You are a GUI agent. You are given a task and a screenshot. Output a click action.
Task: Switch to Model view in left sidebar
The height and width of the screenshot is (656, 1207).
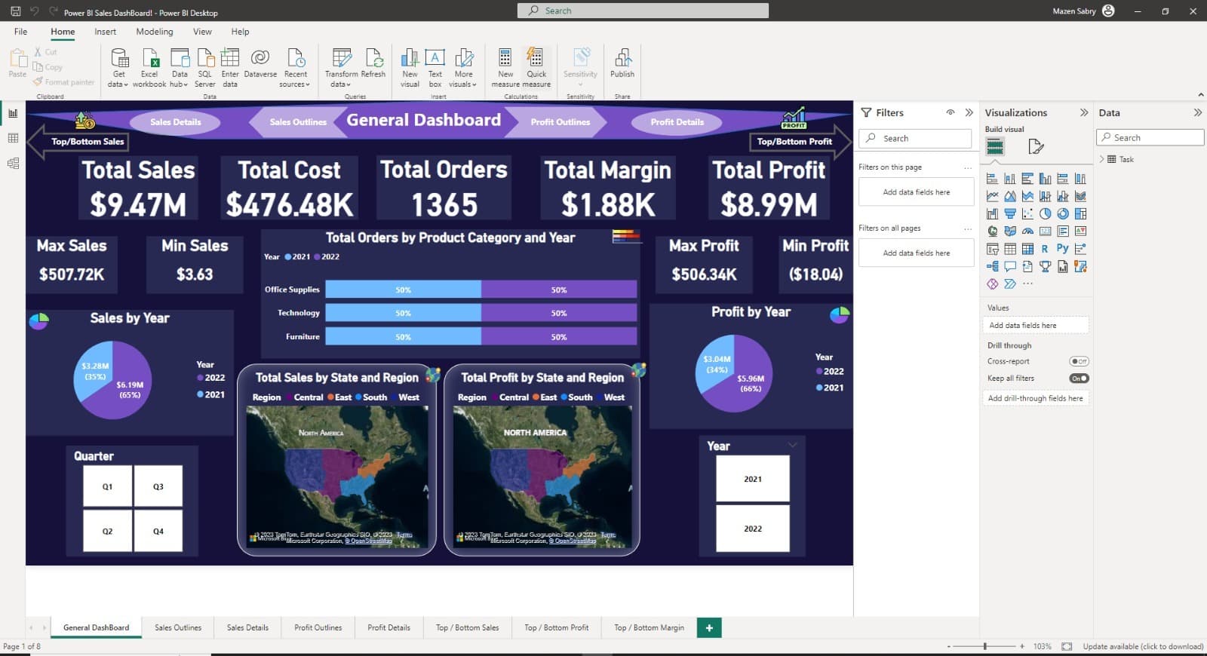13,163
